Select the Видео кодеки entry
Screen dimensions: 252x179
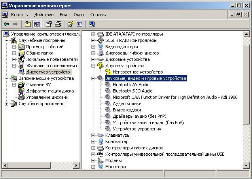pyautogui.click(x=127, y=110)
